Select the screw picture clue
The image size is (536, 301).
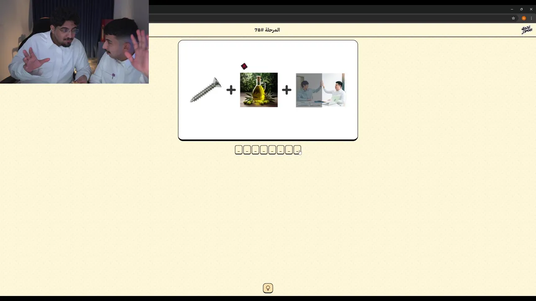pyautogui.click(x=206, y=90)
